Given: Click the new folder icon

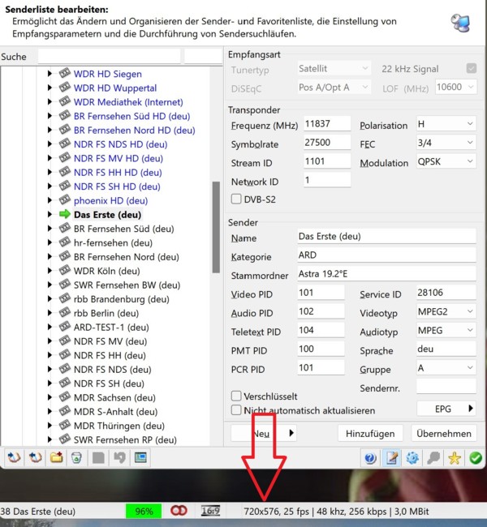Looking at the screenshot, I should click(56, 458).
